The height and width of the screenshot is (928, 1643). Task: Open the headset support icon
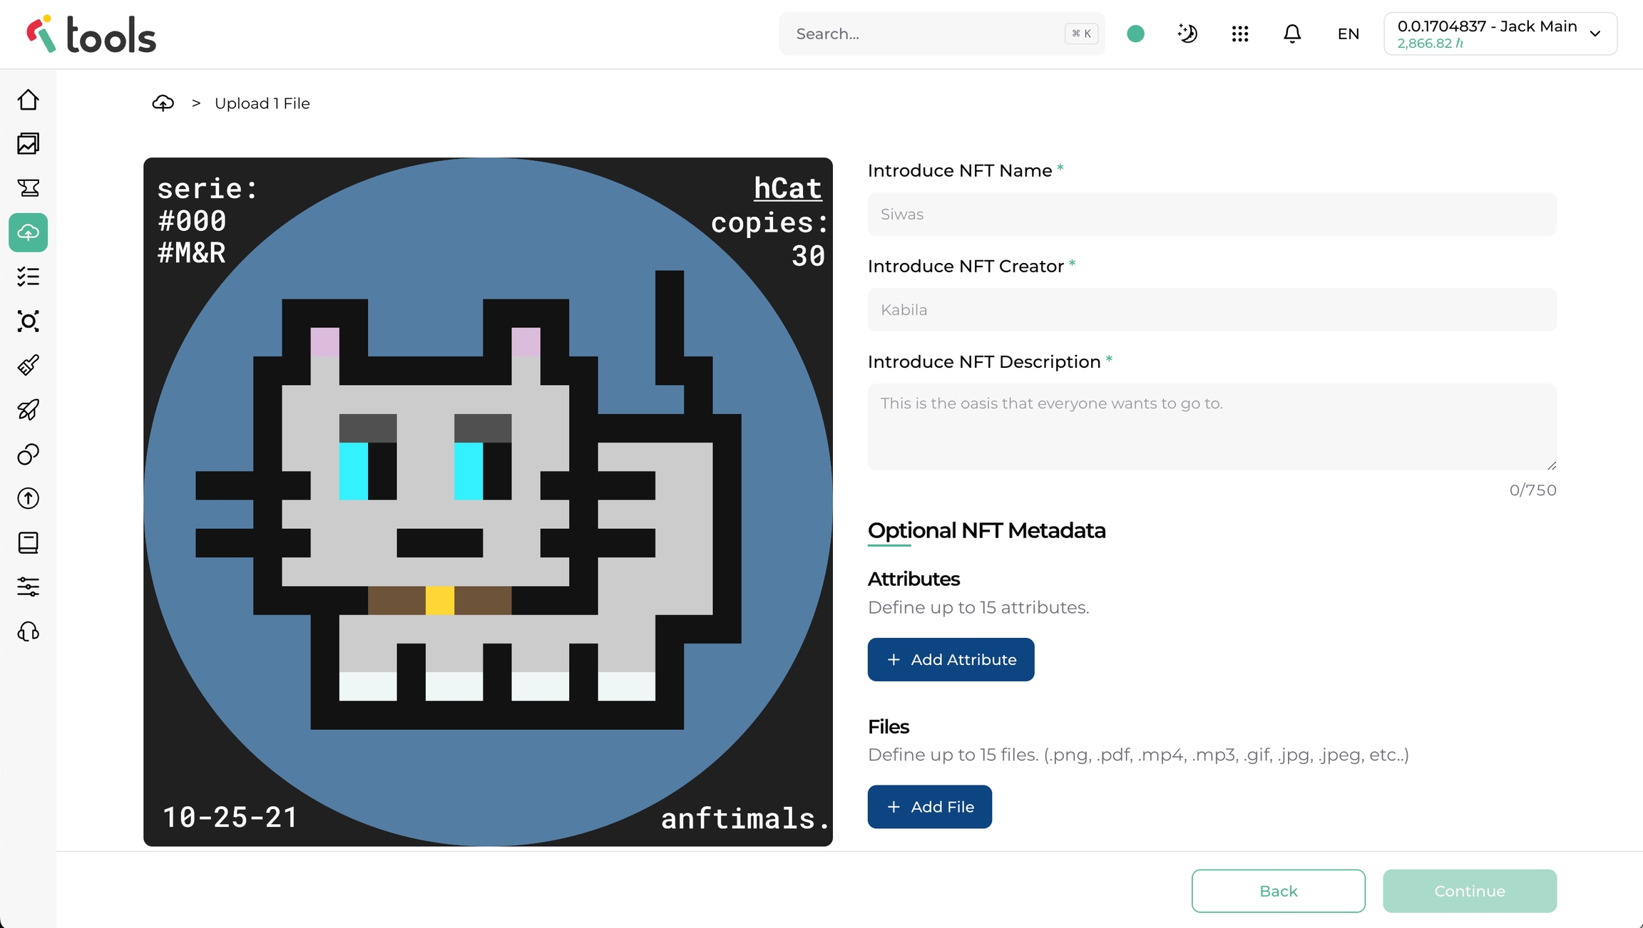pyautogui.click(x=29, y=631)
